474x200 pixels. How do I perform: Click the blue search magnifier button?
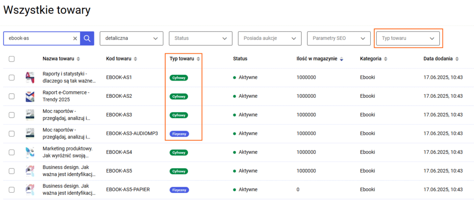coord(87,38)
